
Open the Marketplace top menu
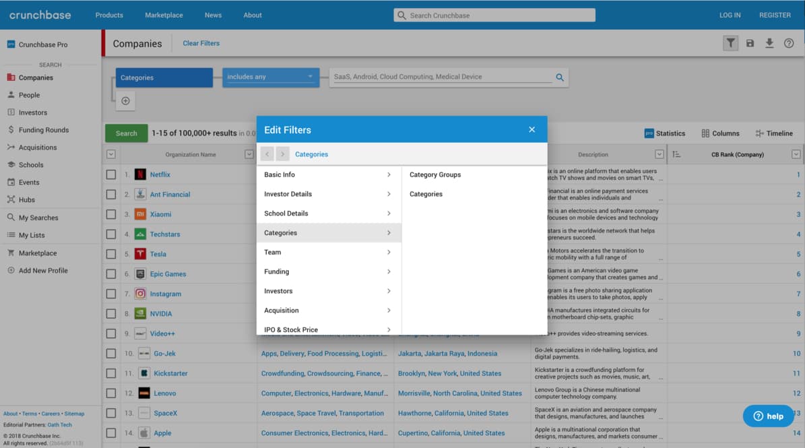pyautogui.click(x=164, y=15)
